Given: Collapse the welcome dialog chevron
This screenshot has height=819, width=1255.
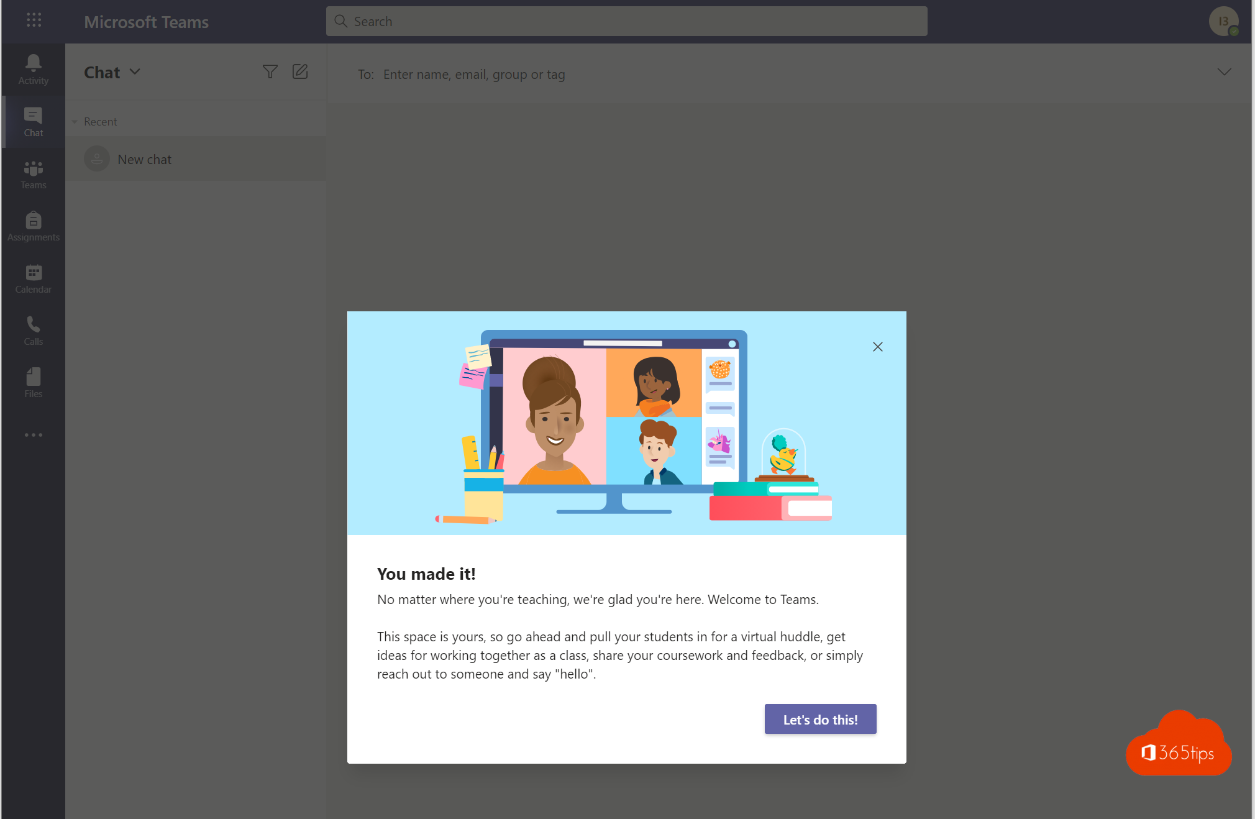Looking at the screenshot, I should tap(1224, 72).
